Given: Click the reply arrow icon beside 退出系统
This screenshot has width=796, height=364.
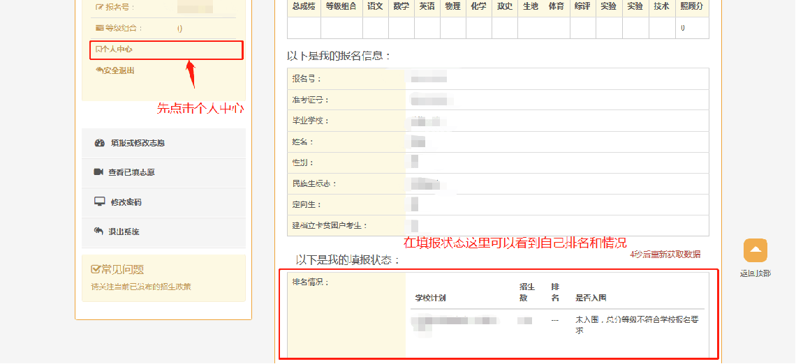Looking at the screenshot, I should 98,231.
